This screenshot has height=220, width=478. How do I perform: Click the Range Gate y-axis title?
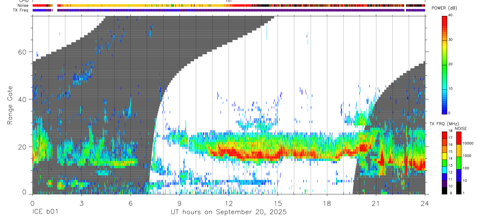coord(10,105)
